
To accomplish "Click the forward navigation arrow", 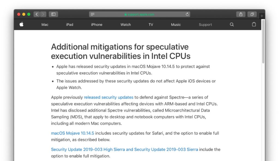I will [x=43, y=14].
